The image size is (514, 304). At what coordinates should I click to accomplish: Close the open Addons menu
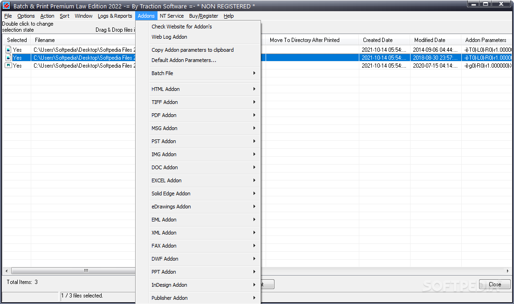146,16
